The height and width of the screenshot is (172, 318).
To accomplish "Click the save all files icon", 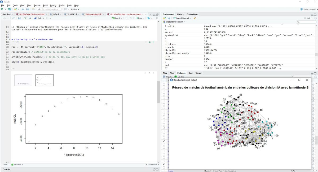I will click(27, 9).
